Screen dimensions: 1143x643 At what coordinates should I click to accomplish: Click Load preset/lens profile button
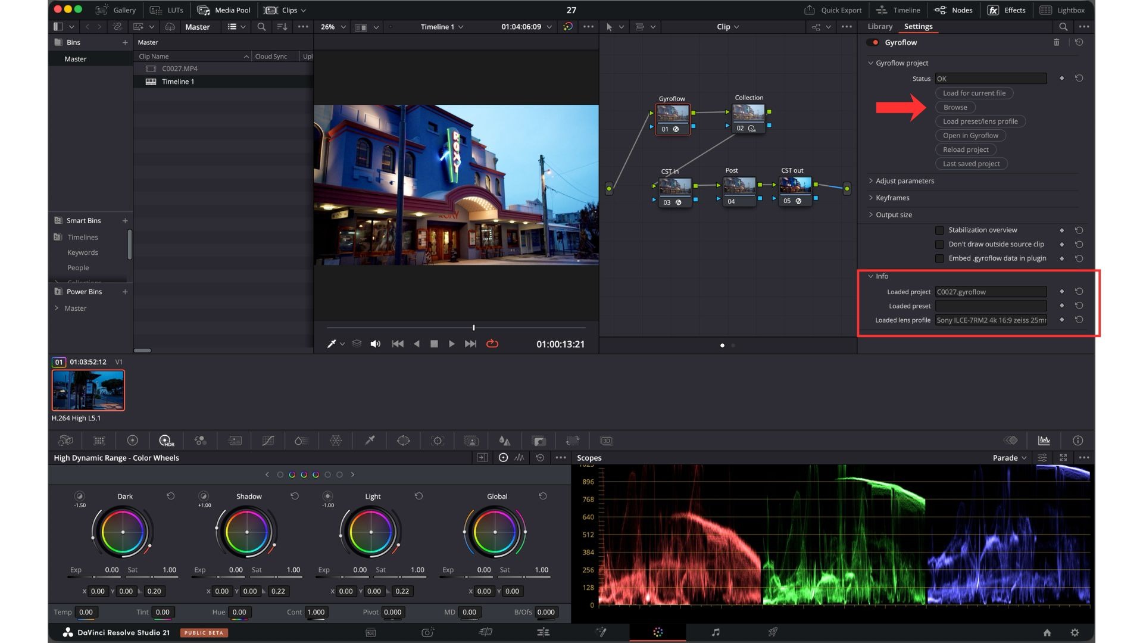[980, 121]
